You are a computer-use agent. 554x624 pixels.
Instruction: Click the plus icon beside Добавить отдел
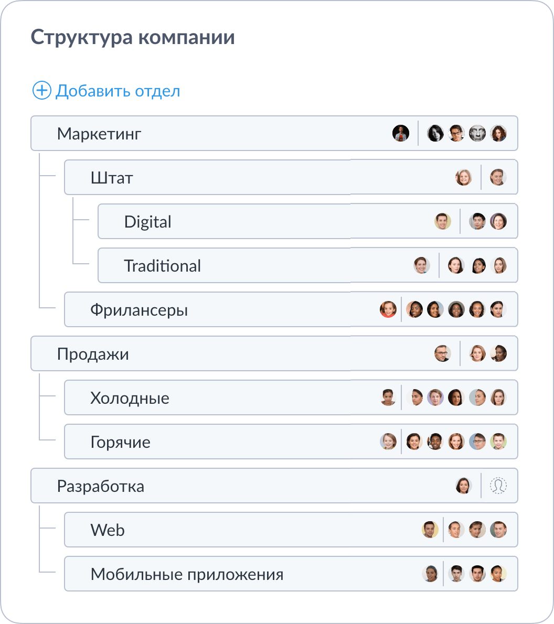click(x=41, y=90)
